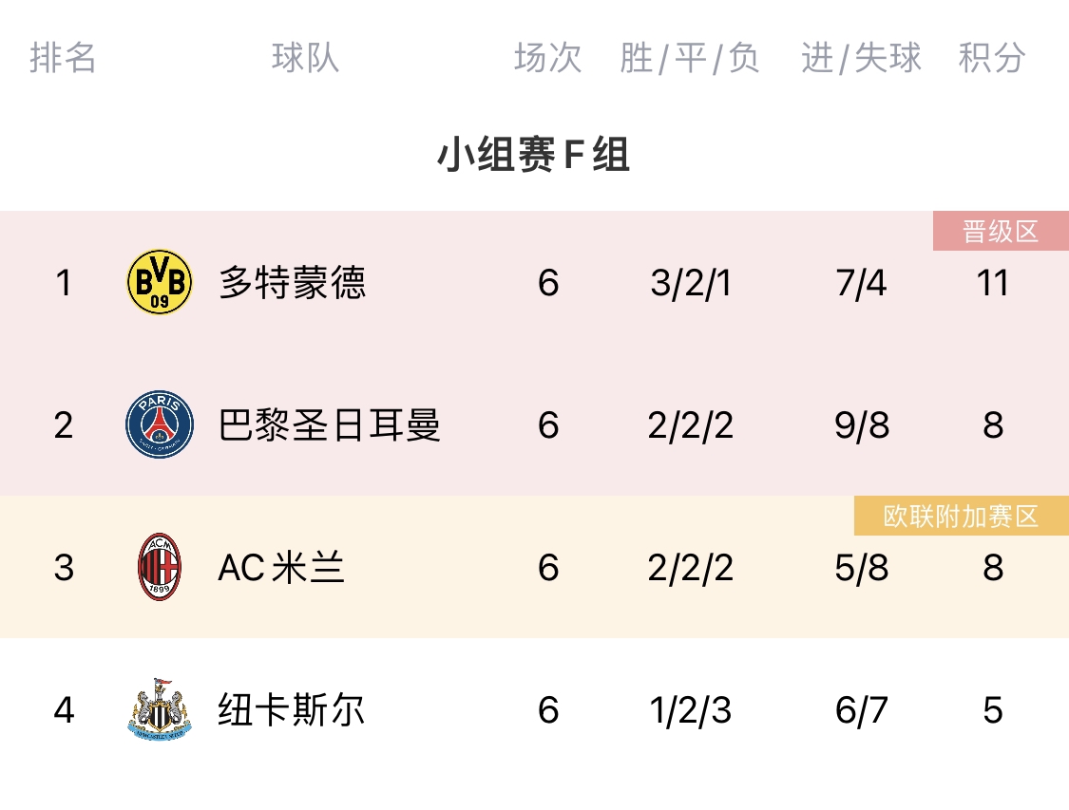Click Paris Saint-Germain's 9/8 goals figure

(862, 425)
